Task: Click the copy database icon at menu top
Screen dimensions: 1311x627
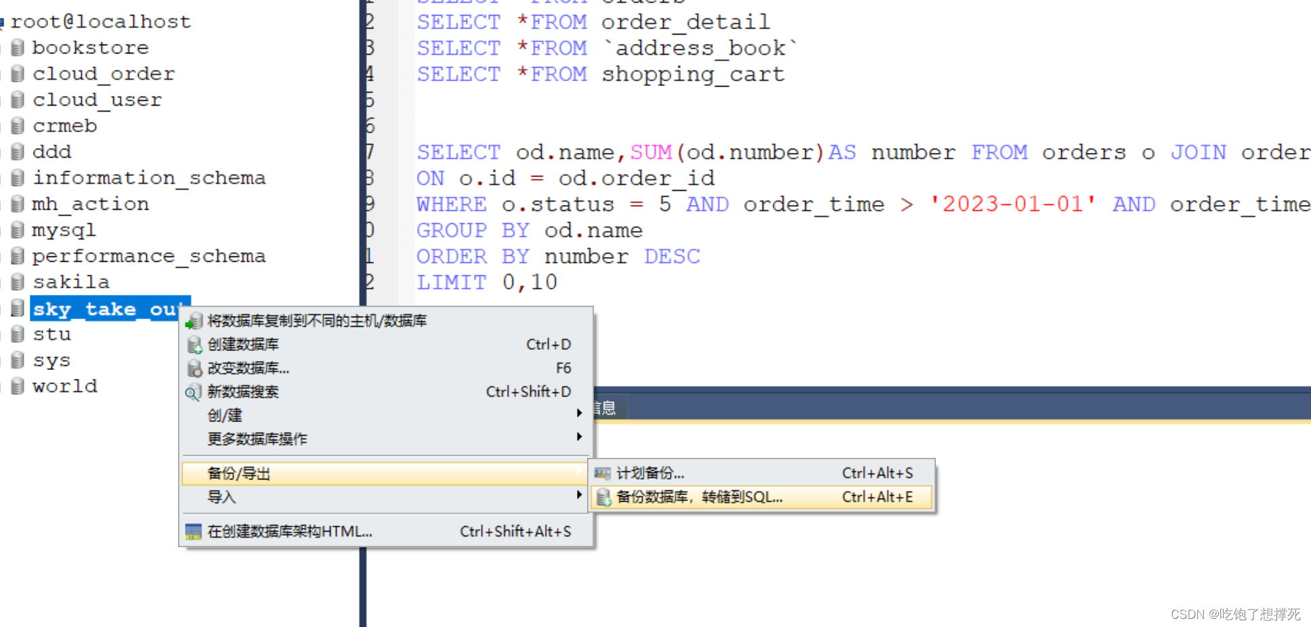Action: coord(194,321)
